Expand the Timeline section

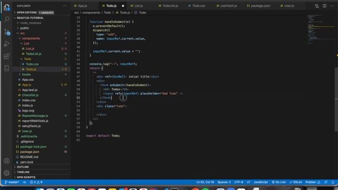click(x=23, y=172)
